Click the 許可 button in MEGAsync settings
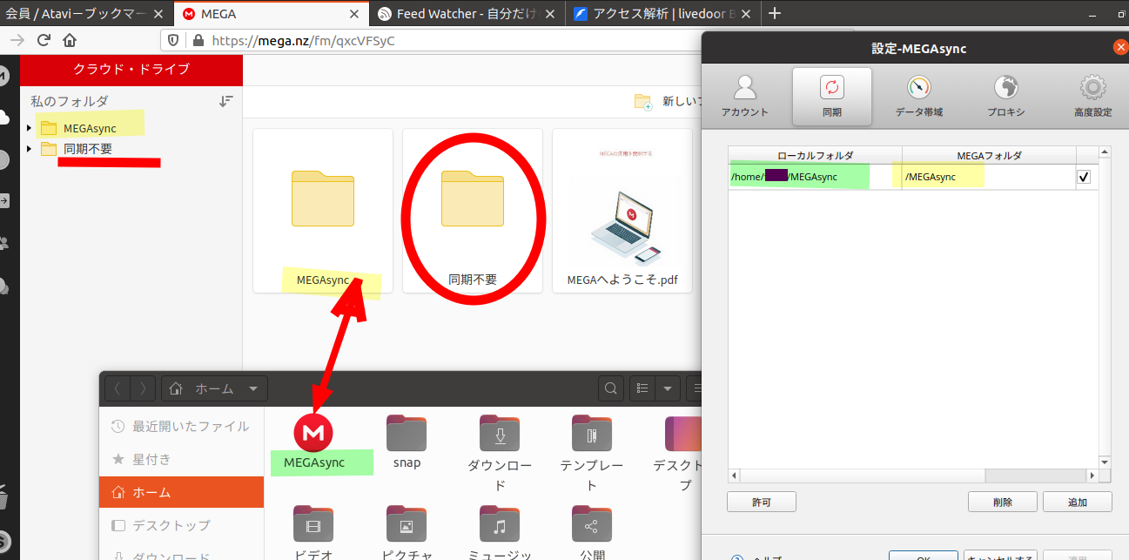Screen dimensions: 1129x560 [762, 502]
